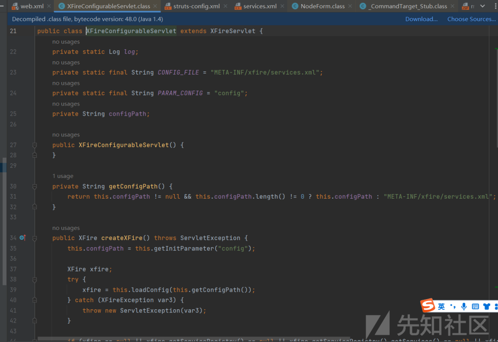Click the shirt skin icon on IME bar
Viewport: 498px width, 342px height.
tap(486, 307)
